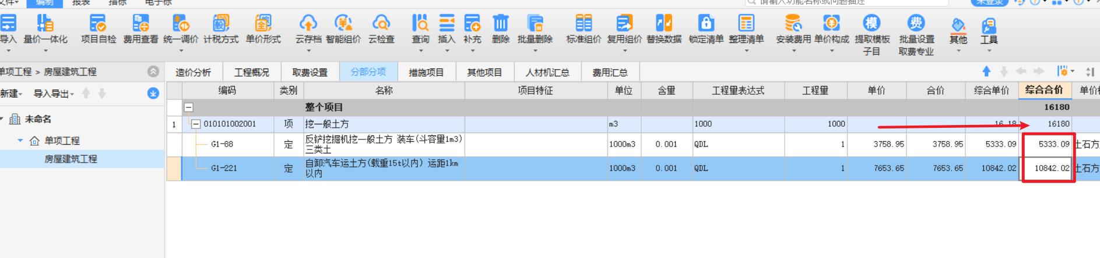Collapse the 整个项目 row
This screenshot has width=1100, height=258.
[189, 107]
